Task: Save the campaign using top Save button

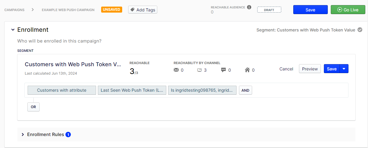Action: [310, 10]
